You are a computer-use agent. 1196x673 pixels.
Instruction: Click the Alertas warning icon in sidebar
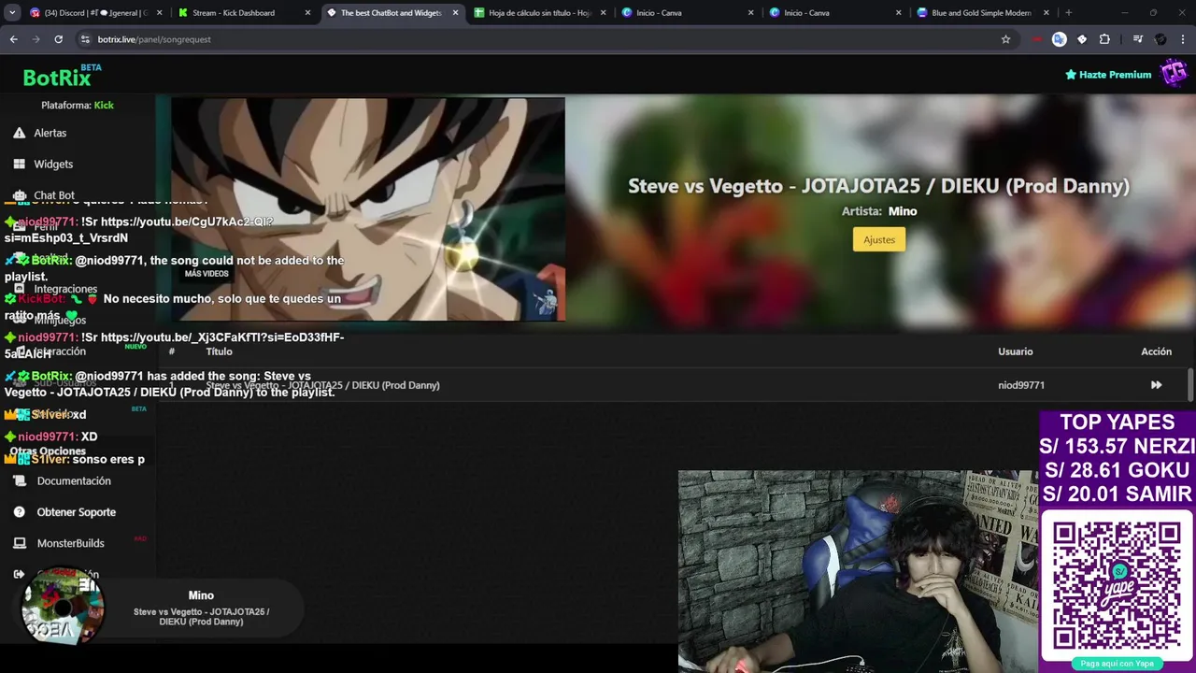[19, 133]
